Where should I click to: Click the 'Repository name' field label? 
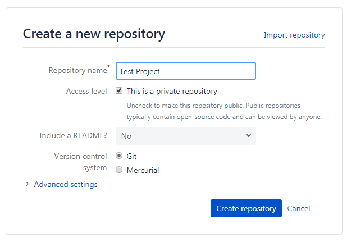[77, 70]
